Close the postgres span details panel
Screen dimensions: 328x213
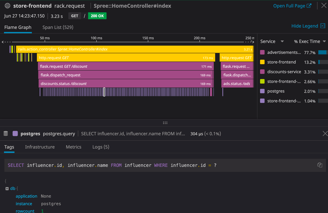coord(325,134)
